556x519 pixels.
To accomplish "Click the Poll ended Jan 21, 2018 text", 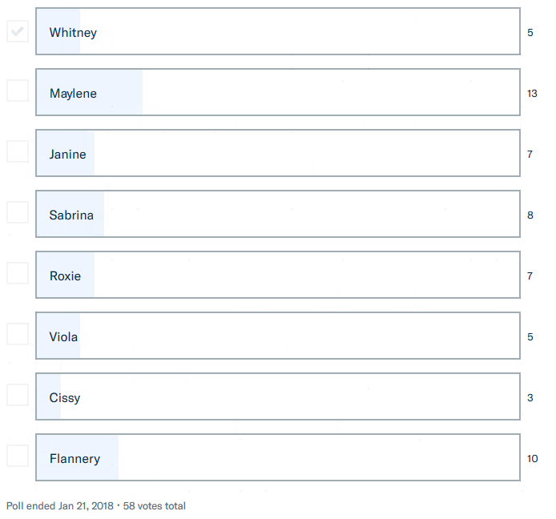I will [x=60, y=506].
